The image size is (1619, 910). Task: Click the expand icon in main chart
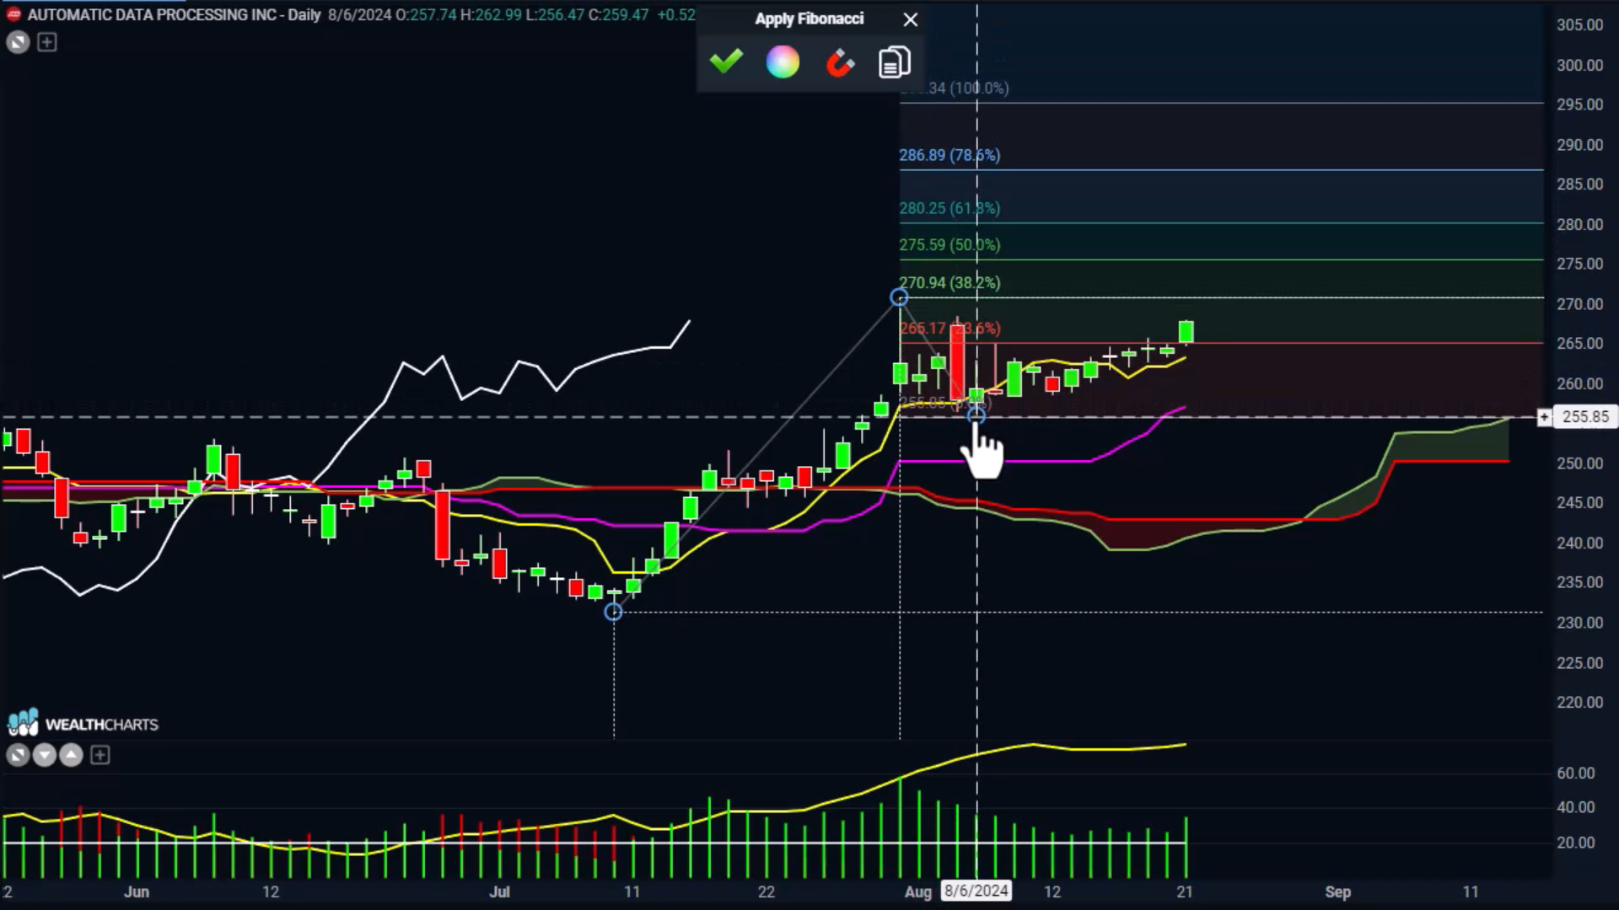pos(18,42)
